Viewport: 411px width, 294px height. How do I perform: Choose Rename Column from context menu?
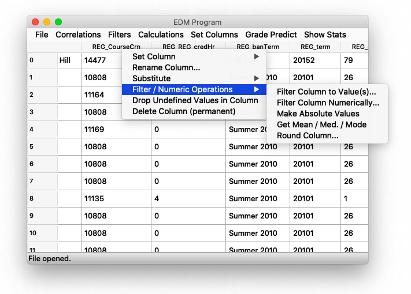(x=166, y=67)
